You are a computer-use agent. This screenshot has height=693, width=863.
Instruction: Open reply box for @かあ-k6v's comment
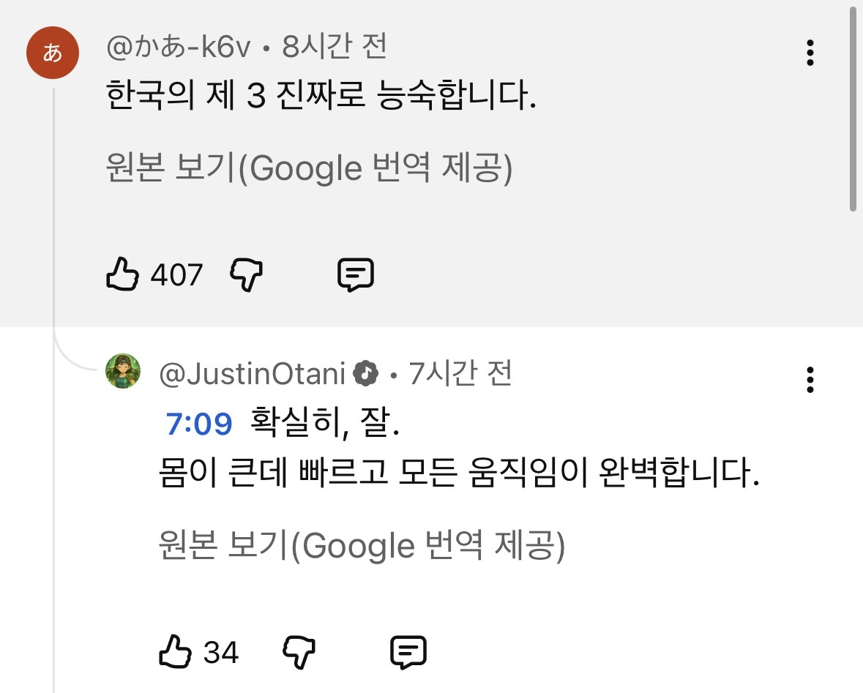point(356,275)
